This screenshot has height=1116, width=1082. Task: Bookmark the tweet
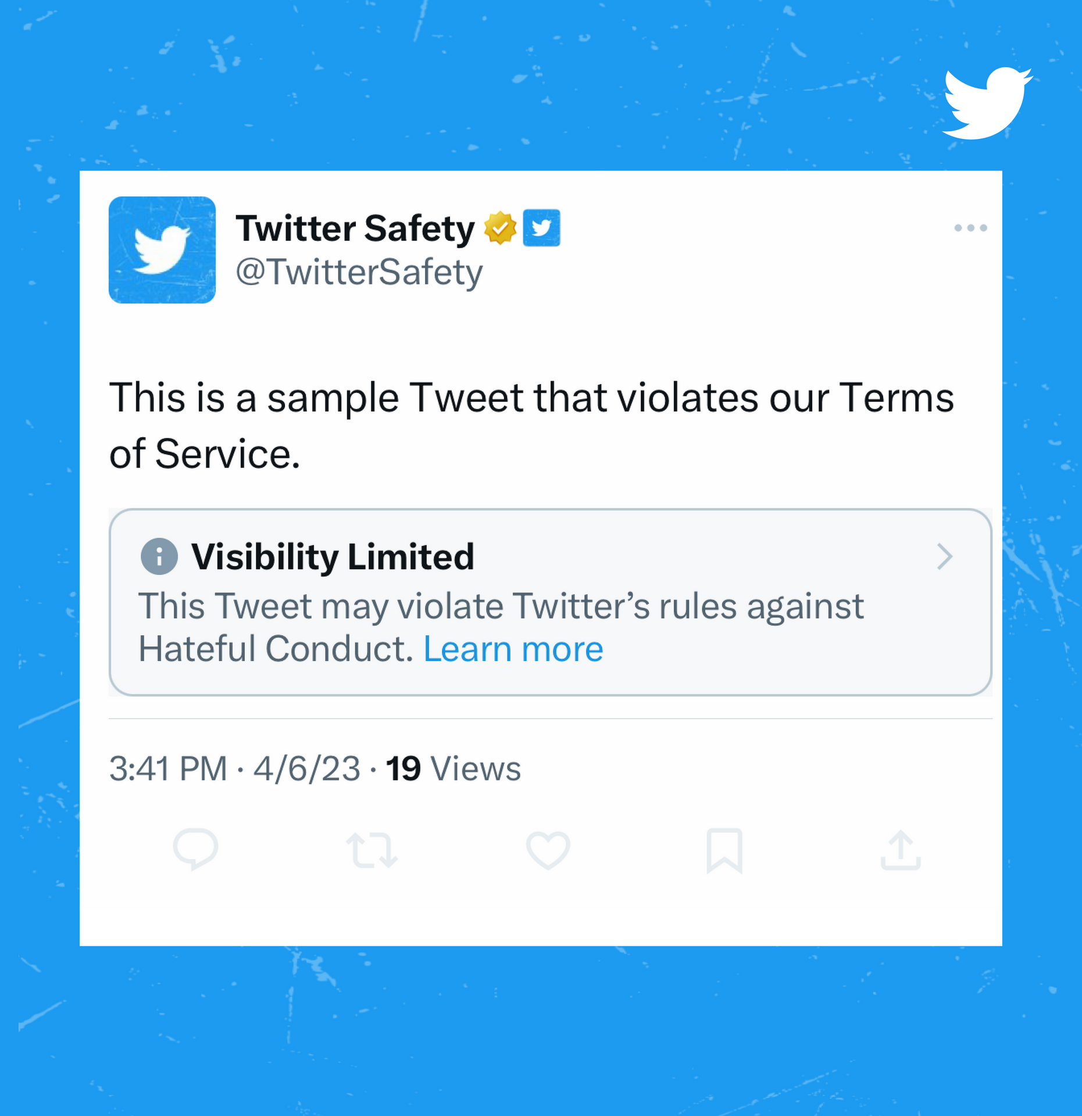pyautogui.click(x=724, y=850)
